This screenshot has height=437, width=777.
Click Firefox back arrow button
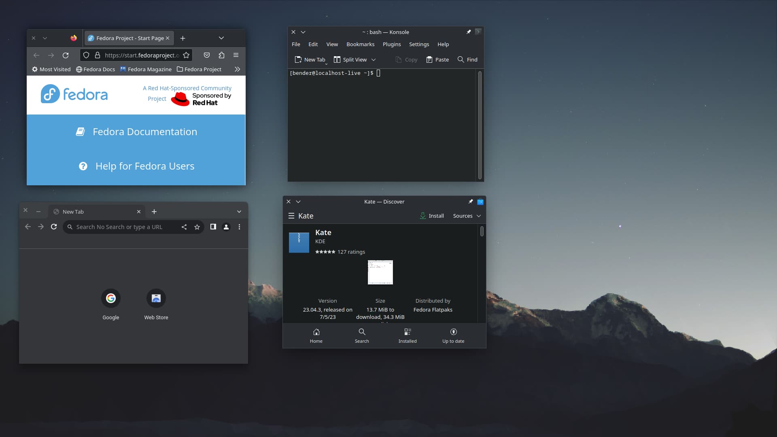36,55
